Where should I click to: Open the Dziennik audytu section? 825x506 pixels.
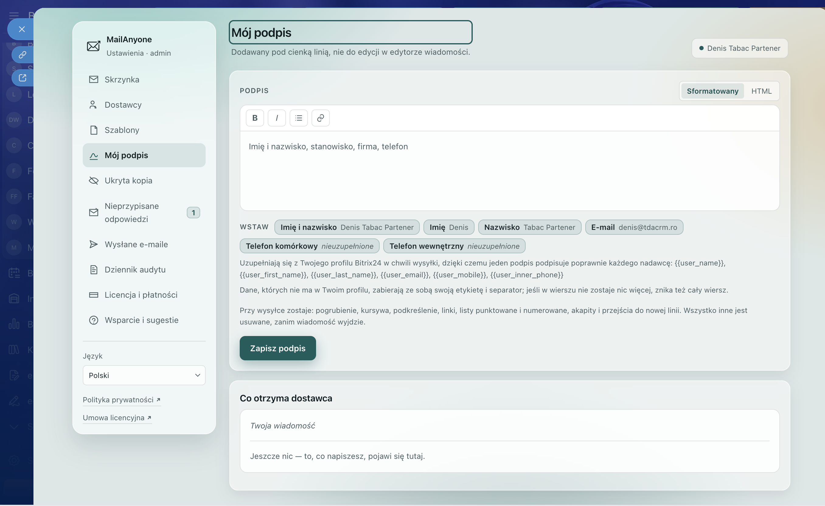[x=144, y=270]
